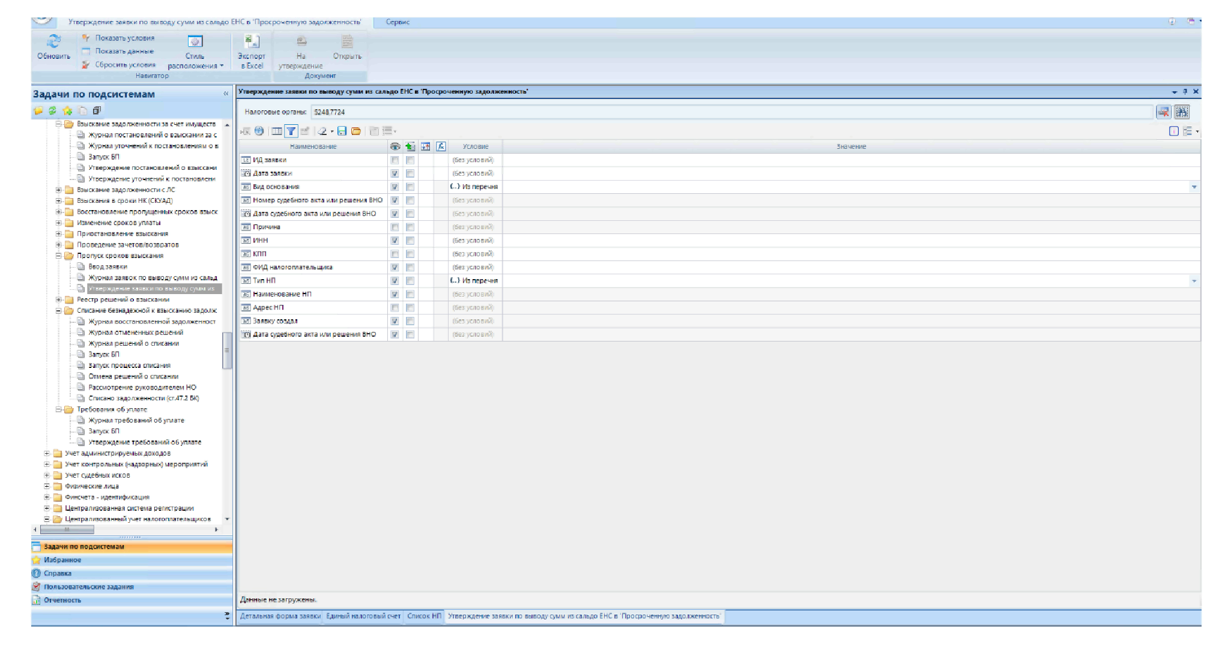The width and height of the screenshot is (1222, 653).
Task: Click the eraser clear-conditions icon
Action: [322, 131]
